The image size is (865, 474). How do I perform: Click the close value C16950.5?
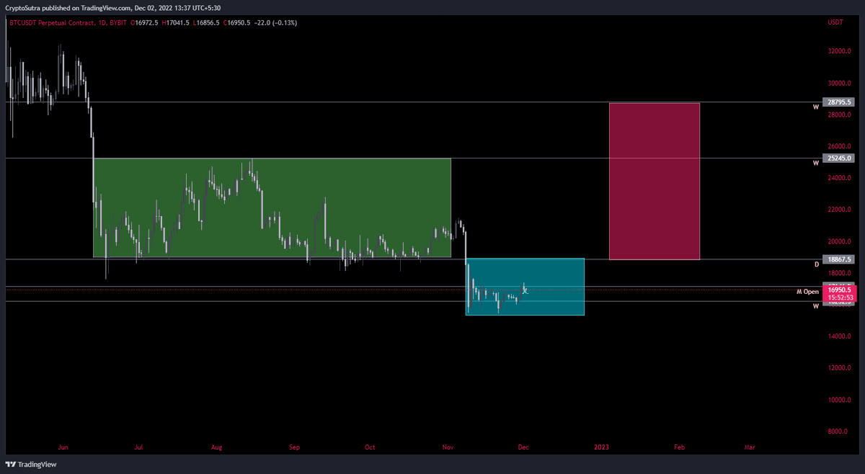(237, 23)
